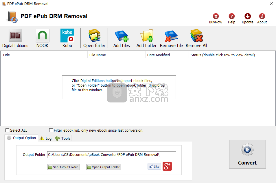The image size is (276, 183).
Task: Click Add Folder toolbar icon
Action: (146, 38)
